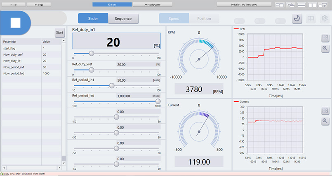The width and height of the screenshot is (332, 176).
Task: Adjust the Ref_duty_in1 slider handle
Action: [92, 54]
